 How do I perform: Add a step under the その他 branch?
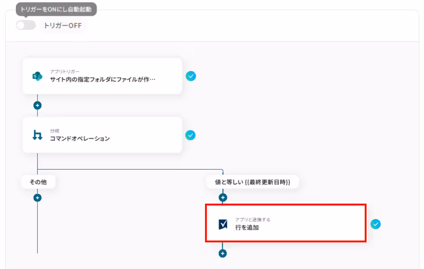(37, 198)
